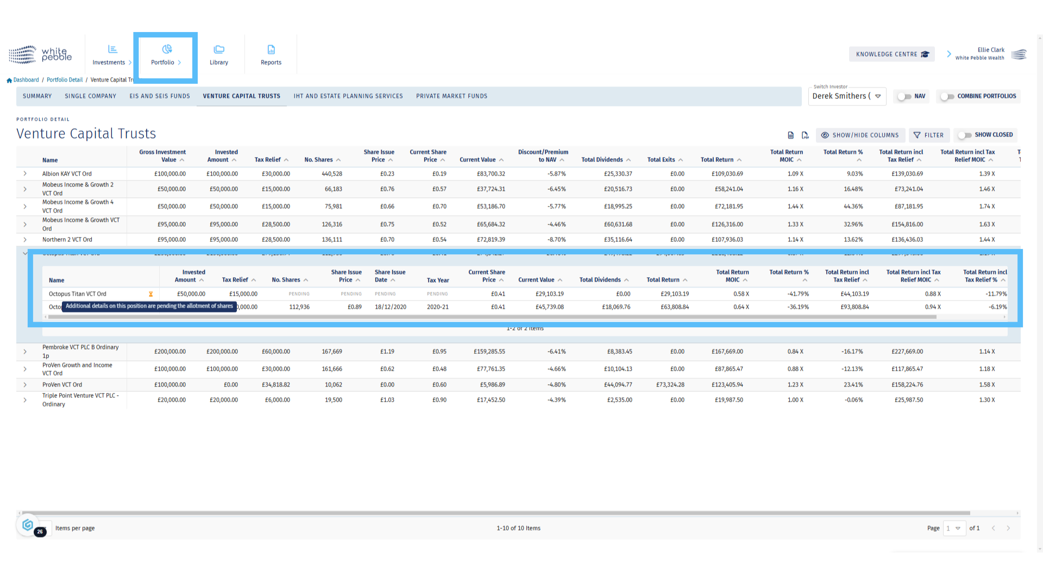Image resolution: width=1043 pixels, height=587 pixels.
Task: Expand Mobeus Income & Growth 4 VCT row
Action: click(25, 207)
